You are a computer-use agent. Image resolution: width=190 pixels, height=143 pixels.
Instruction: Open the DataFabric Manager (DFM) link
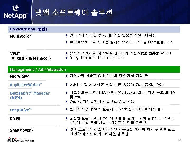(x=30, y=95)
